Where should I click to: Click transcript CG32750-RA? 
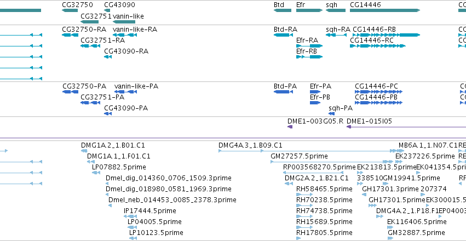(70, 35)
